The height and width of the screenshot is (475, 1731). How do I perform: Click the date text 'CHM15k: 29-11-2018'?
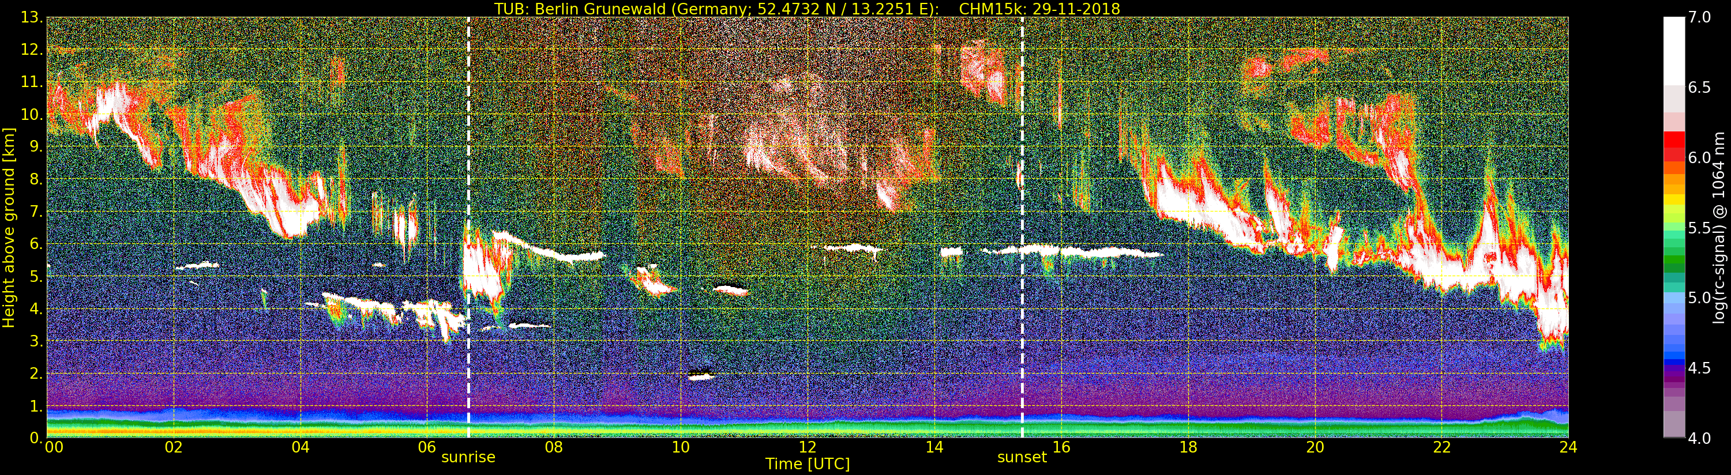click(1039, 9)
